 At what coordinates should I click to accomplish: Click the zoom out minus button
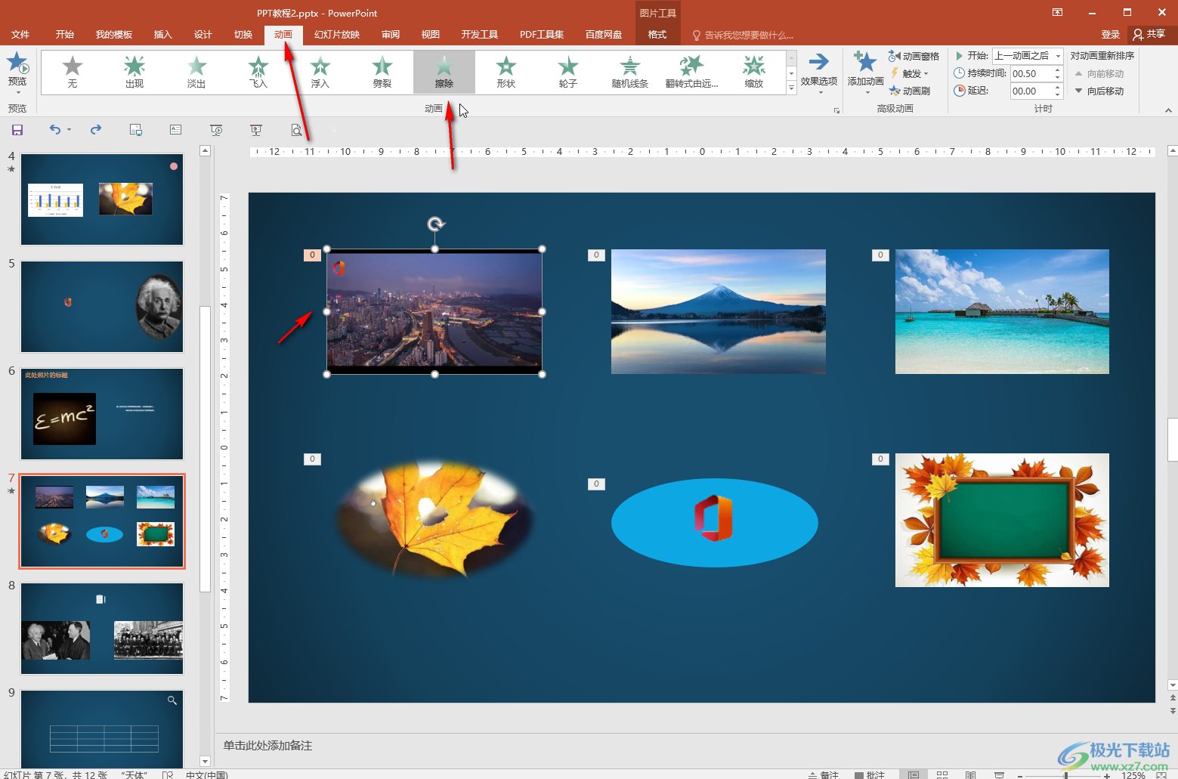[1019, 775]
